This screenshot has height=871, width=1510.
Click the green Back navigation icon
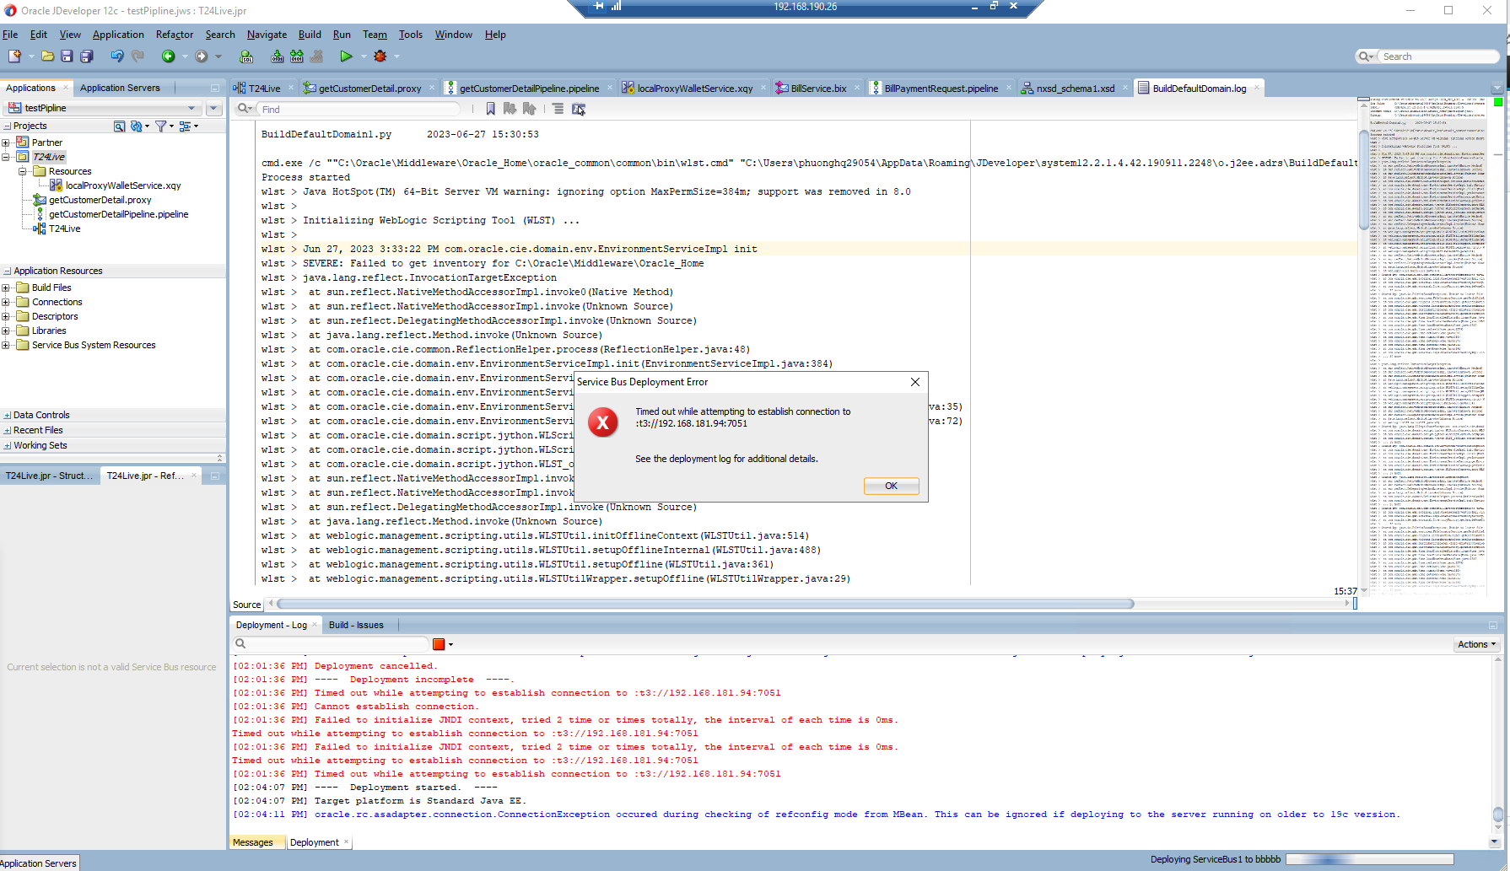(169, 56)
